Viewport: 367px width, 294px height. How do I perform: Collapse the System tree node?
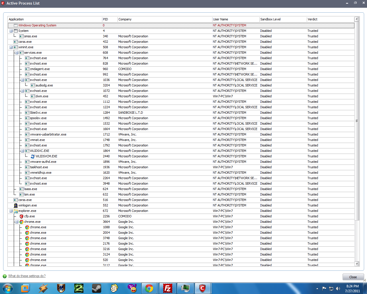11,31
